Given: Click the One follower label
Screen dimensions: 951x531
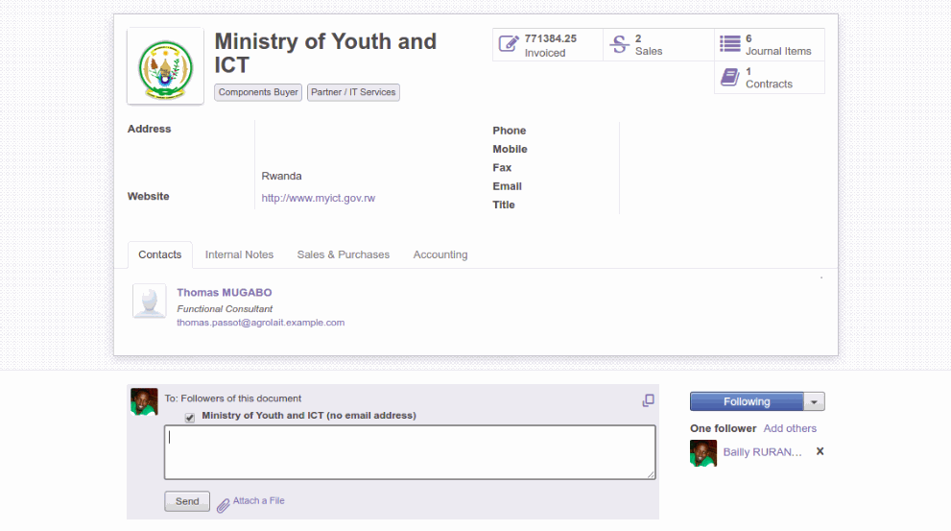Looking at the screenshot, I should tap(723, 428).
